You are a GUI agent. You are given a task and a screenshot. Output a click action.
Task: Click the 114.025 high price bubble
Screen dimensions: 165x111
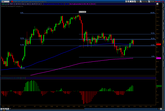[x=82, y=12]
